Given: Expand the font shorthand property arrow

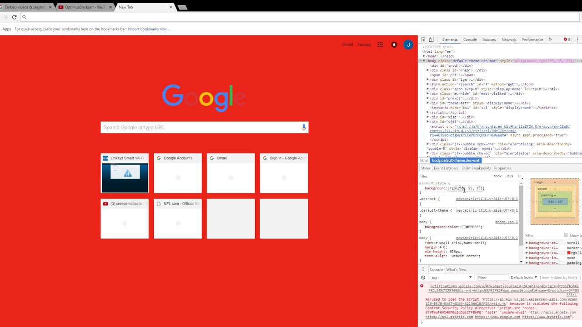Looking at the screenshot, I should pyautogui.click(x=436, y=243).
